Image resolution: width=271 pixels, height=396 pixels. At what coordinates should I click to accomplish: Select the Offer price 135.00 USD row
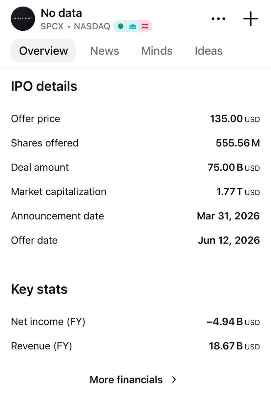pyautogui.click(x=135, y=119)
